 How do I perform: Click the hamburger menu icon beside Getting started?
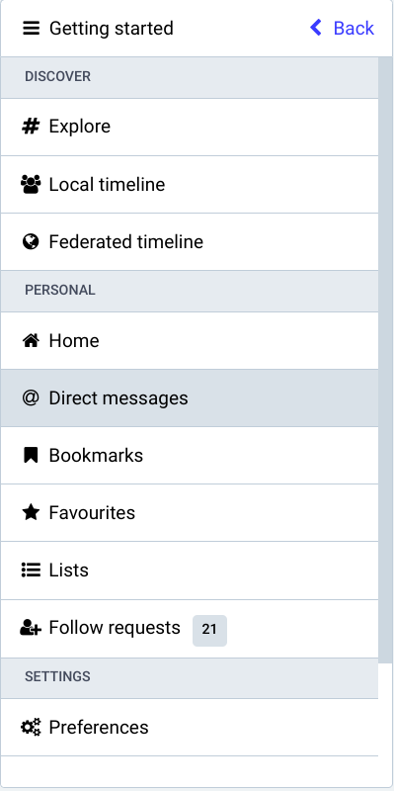pos(32,29)
